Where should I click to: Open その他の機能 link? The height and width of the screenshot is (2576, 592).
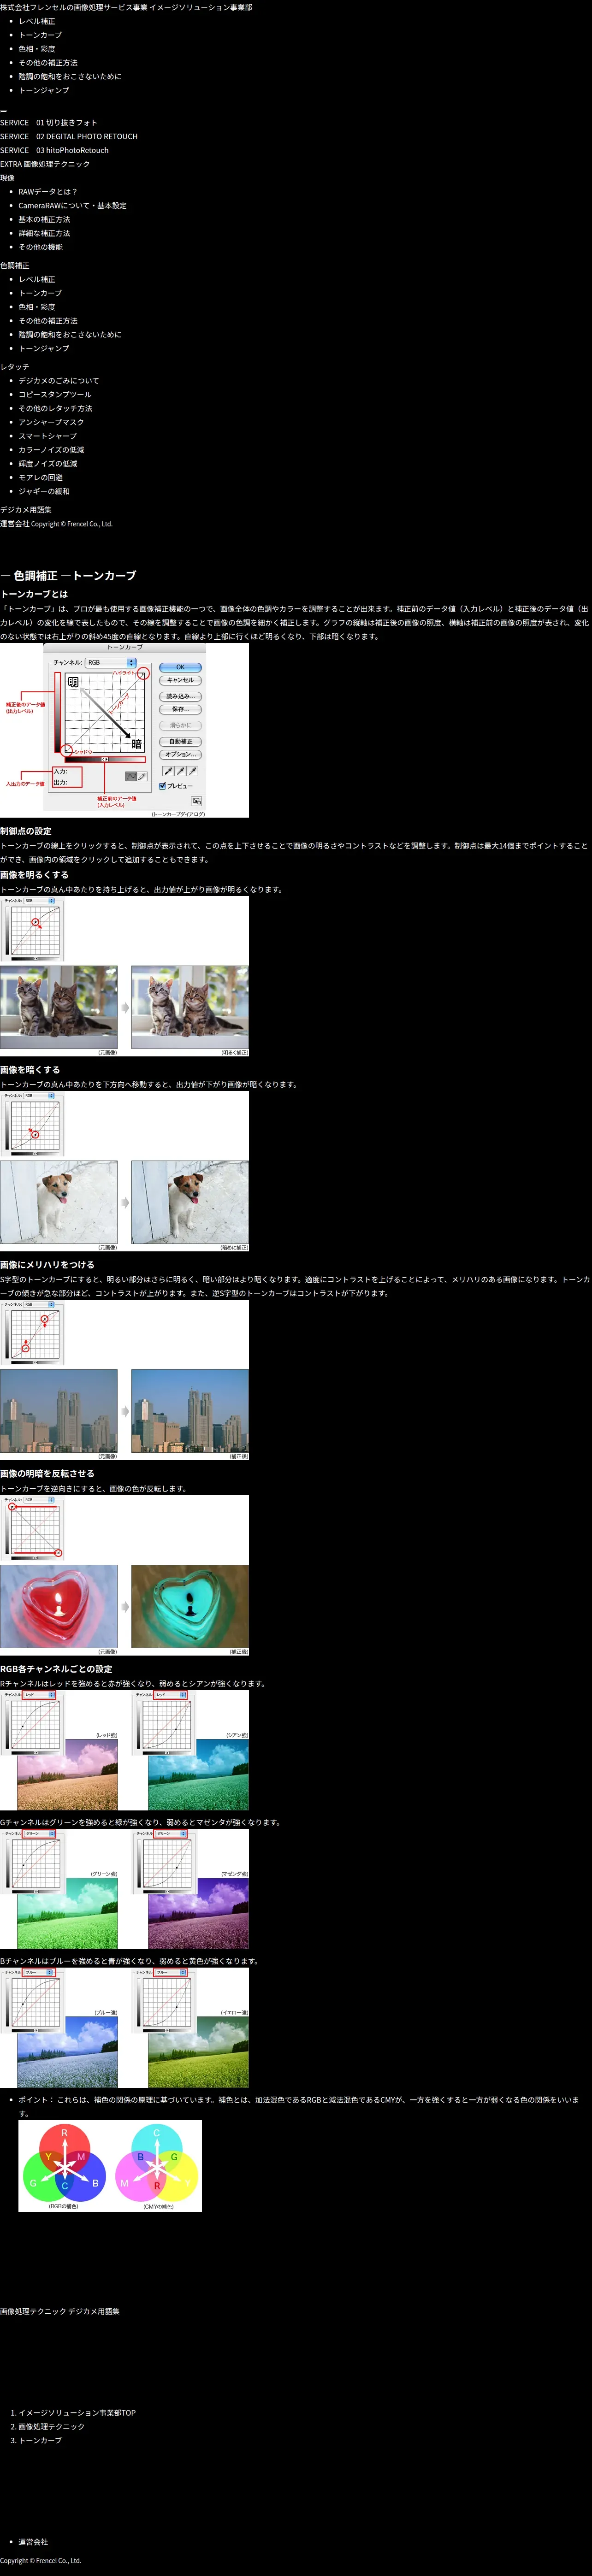[40, 247]
